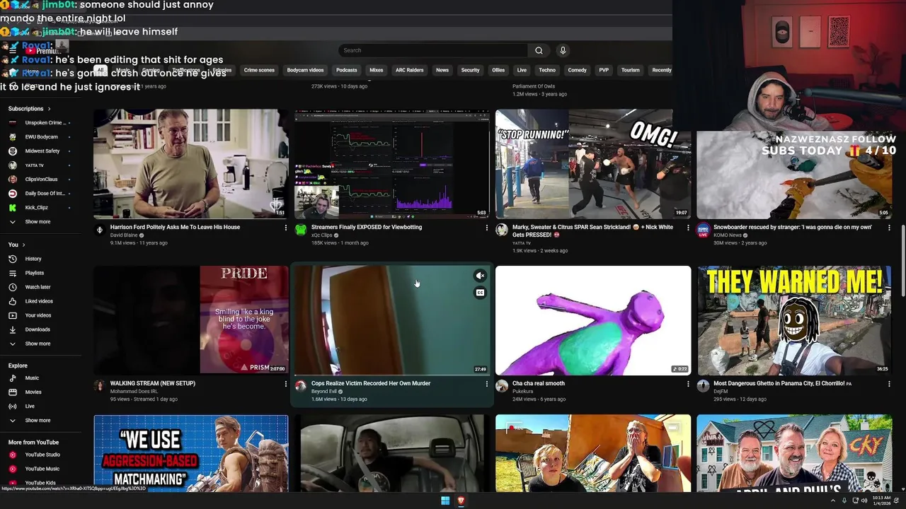The width and height of the screenshot is (906, 509).
Task: Open David Blaine channel name link
Action: click(124, 235)
